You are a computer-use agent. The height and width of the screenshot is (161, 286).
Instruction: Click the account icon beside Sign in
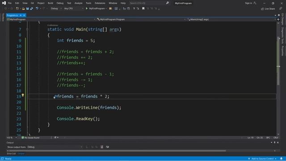(255, 3)
